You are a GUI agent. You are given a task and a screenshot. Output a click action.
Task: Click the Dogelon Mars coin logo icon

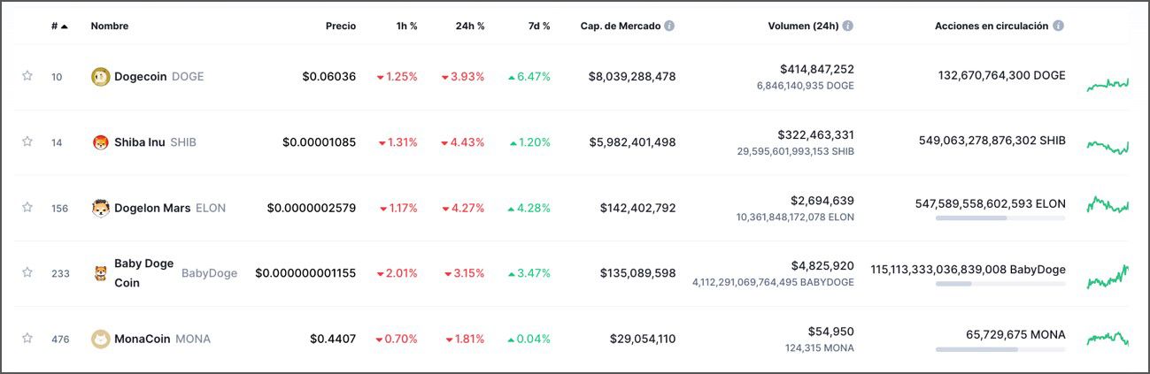click(101, 209)
